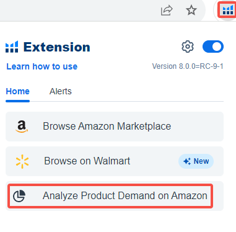Click the share page icon in address bar
236x232 pixels.
pos(167,10)
